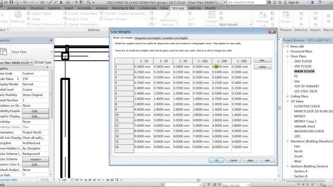
Task: Expand Ceiling Plans in Project Browser
Action: (x=288, y=96)
